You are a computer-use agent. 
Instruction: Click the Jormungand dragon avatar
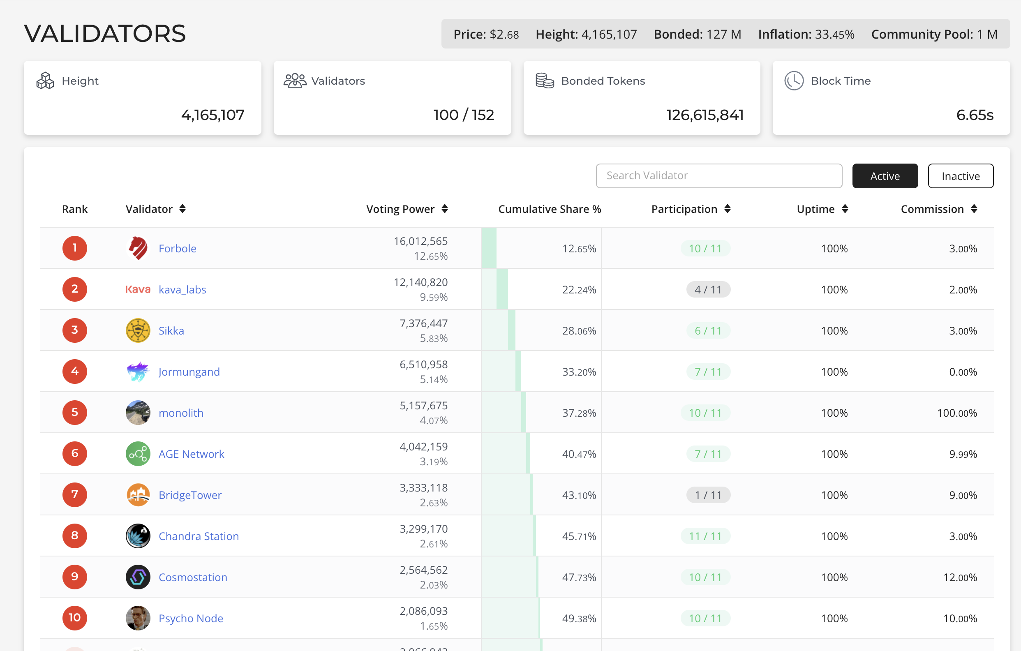(x=138, y=372)
